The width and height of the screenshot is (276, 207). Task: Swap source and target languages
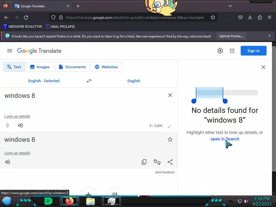(89, 81)
